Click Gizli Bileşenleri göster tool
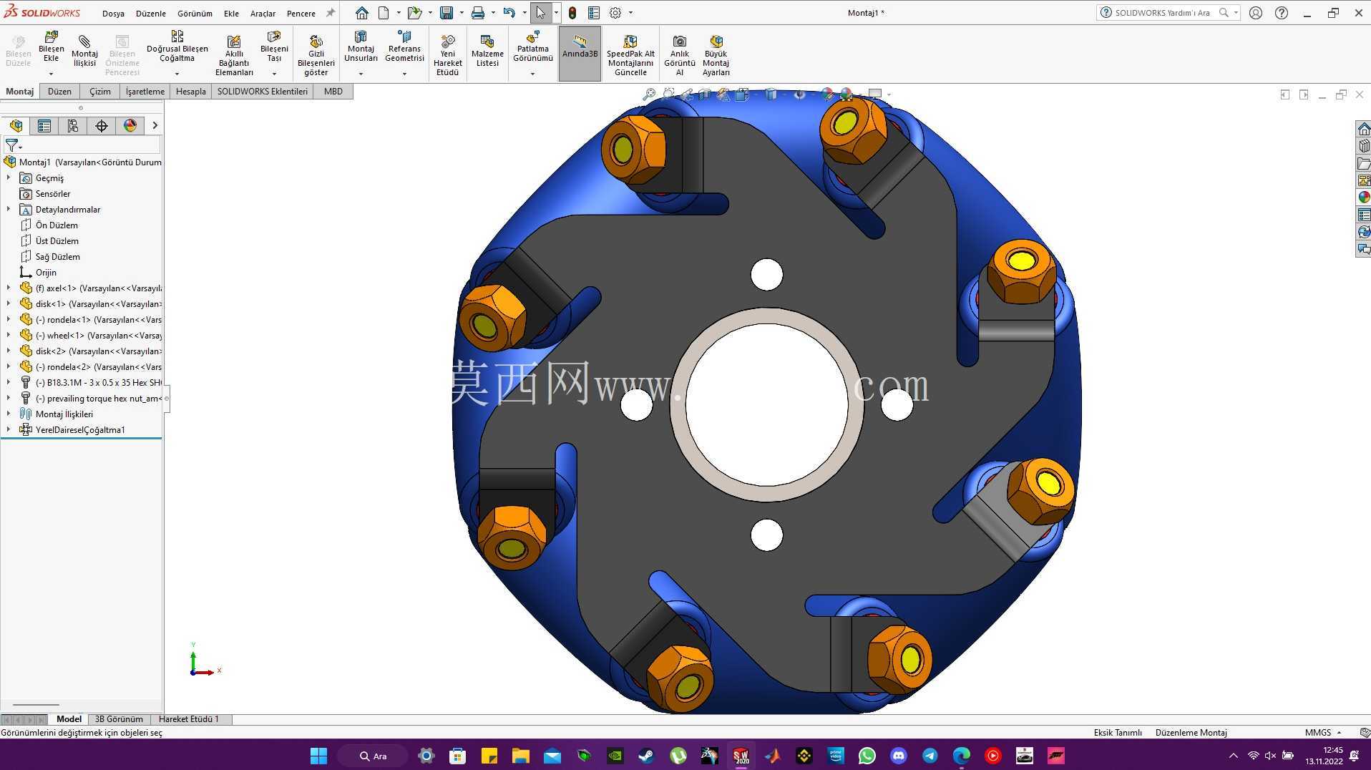This screenshot has height=770, width=1371. click(x=316, y=54)
